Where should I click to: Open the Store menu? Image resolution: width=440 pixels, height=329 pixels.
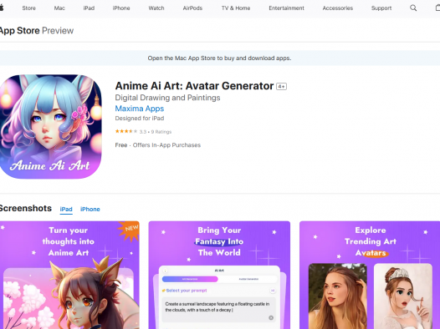click(x=29, y=8)
